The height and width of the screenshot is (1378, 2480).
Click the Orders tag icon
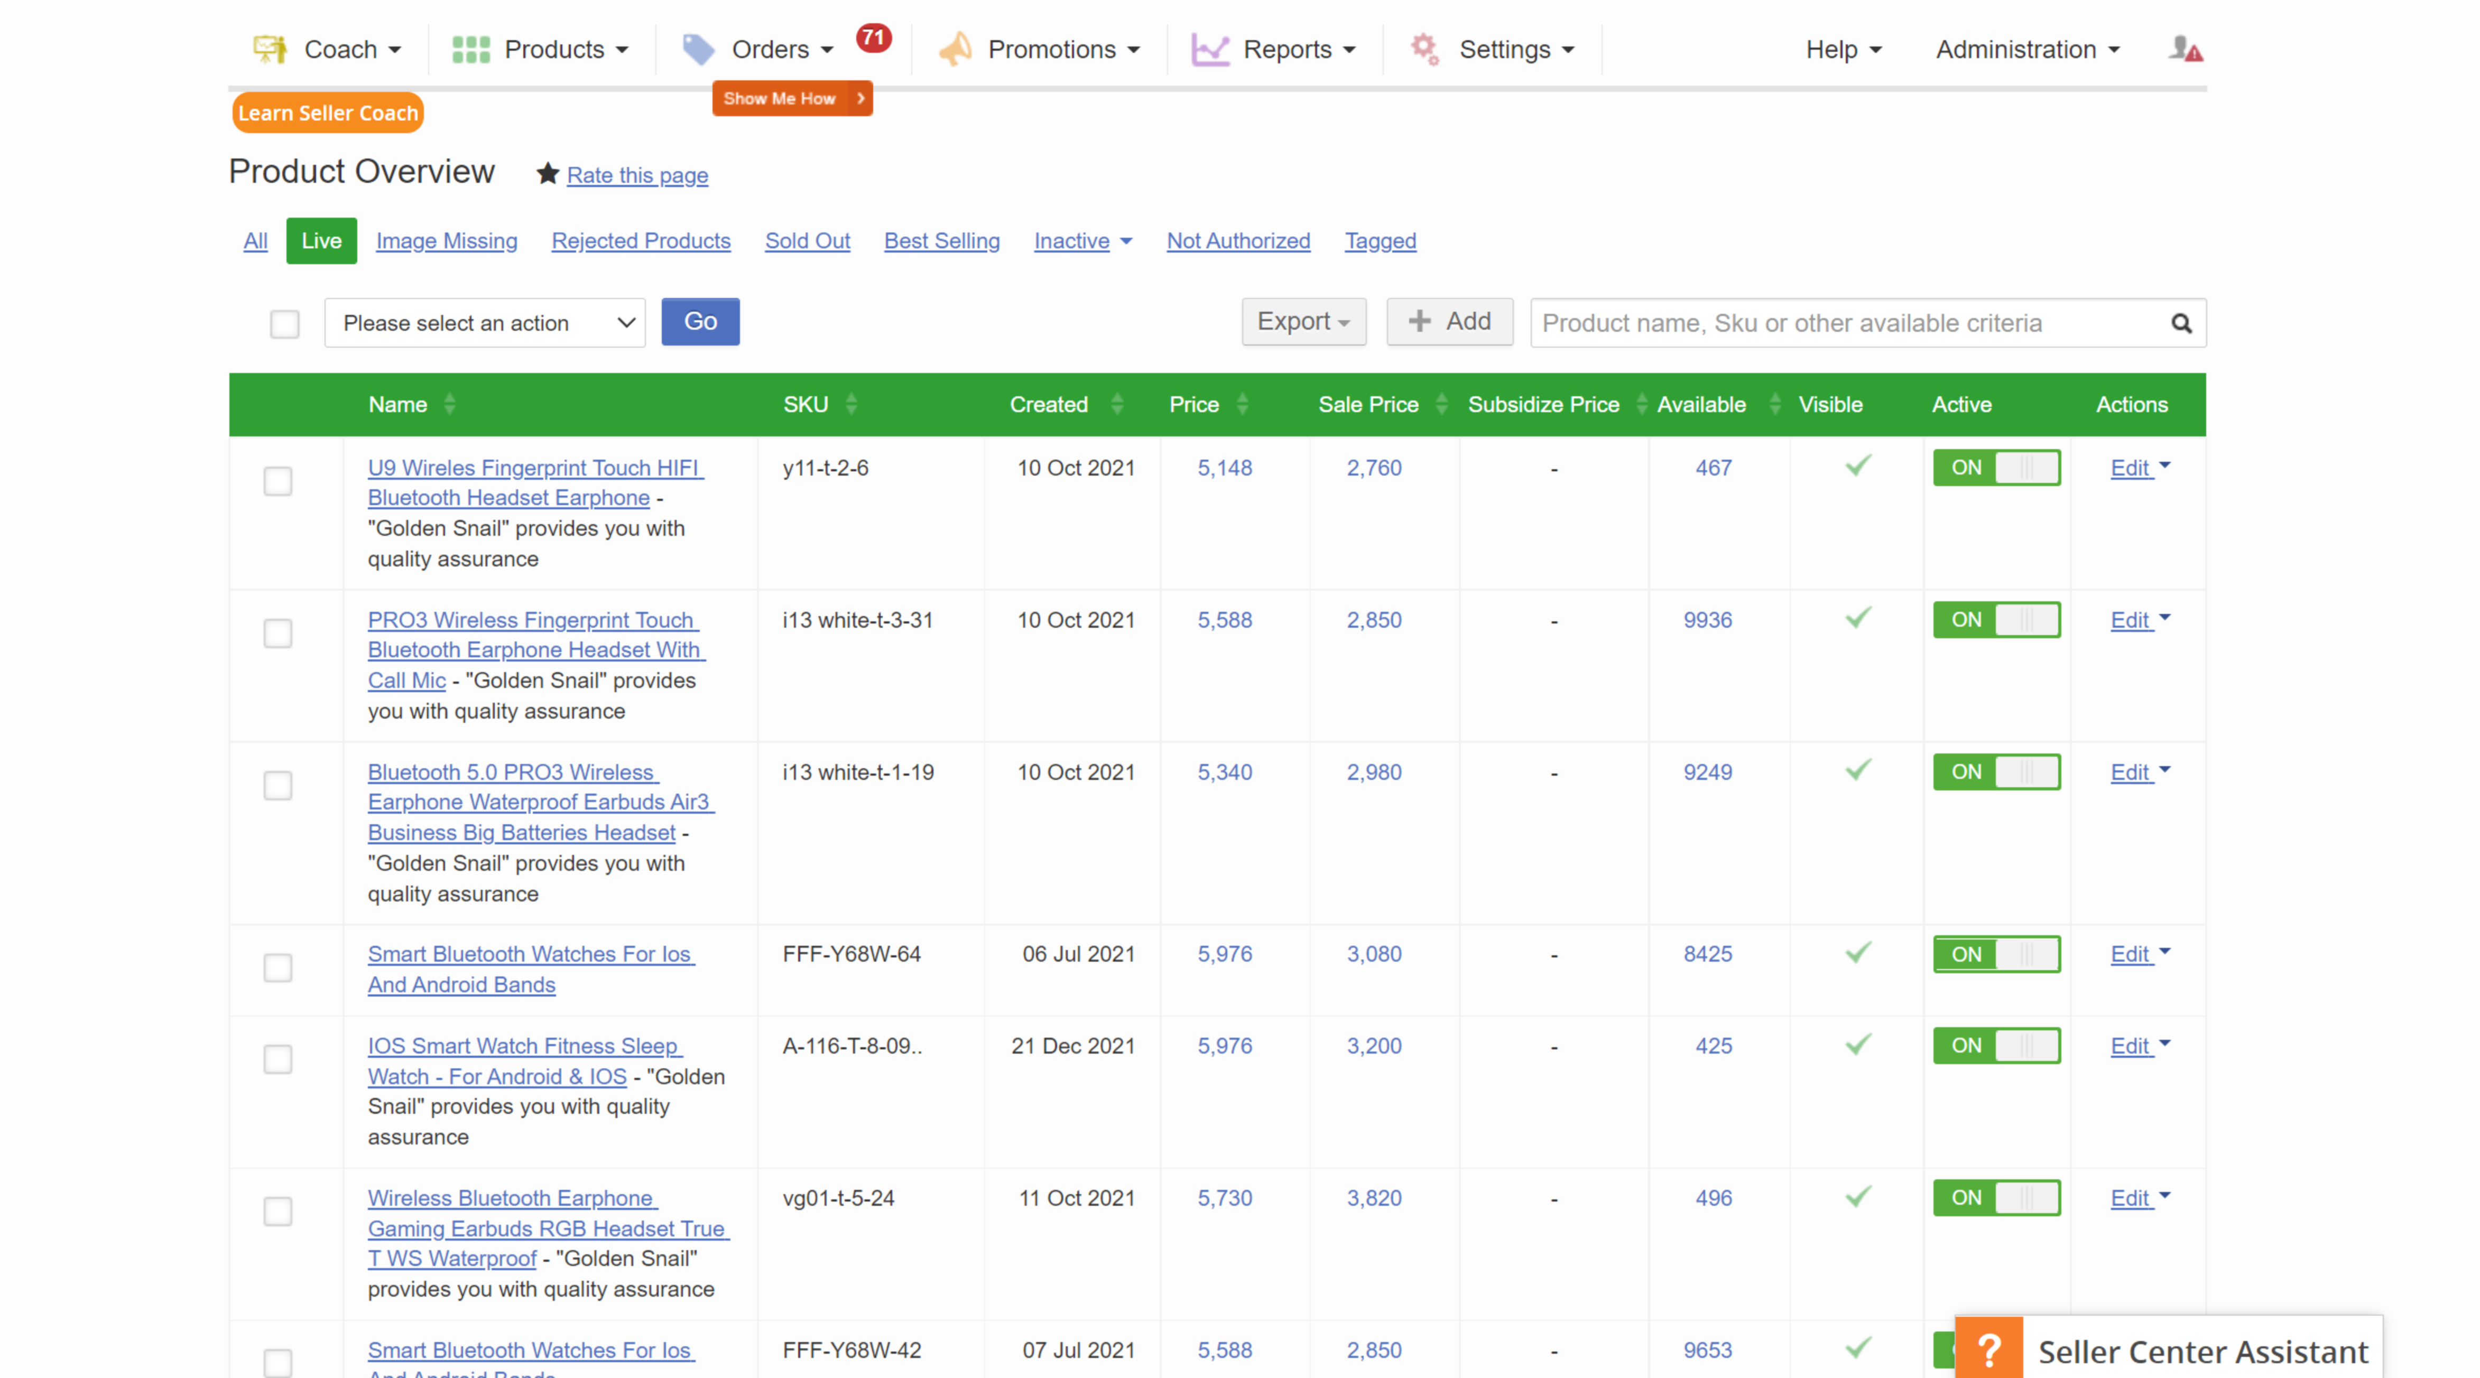coord(698,49)
